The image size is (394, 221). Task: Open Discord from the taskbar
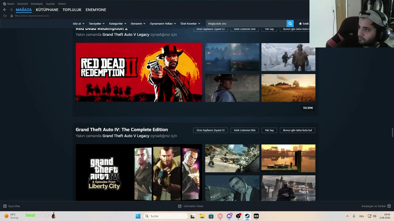click(x=229, y=216)
